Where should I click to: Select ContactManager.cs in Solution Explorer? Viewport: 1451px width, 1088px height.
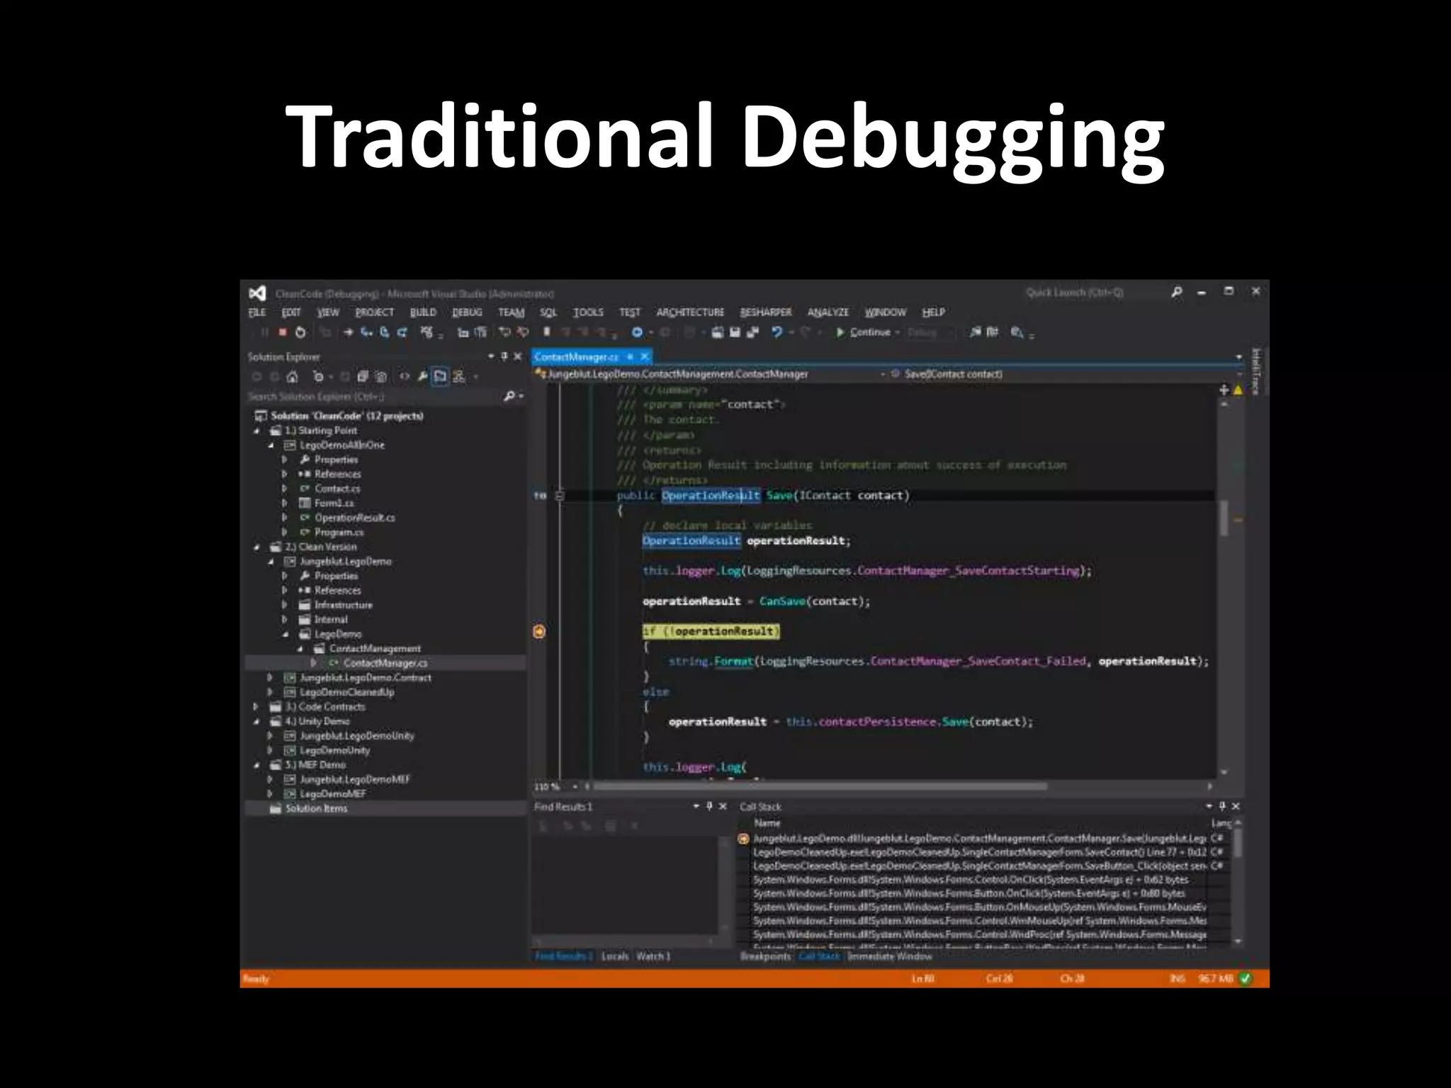[385, 663]
